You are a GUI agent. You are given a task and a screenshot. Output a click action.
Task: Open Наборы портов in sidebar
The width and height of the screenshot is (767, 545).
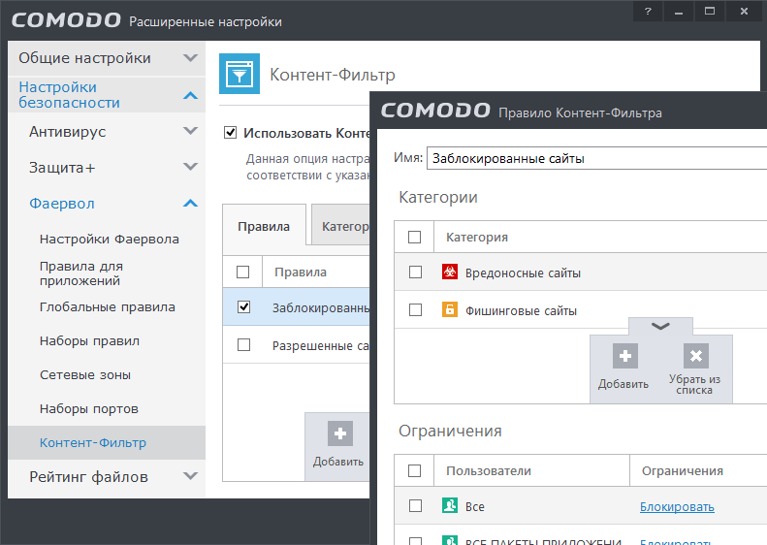[x=89, y=409]
